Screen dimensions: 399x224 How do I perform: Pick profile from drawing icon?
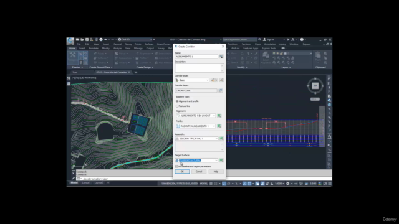pos(219,126)
